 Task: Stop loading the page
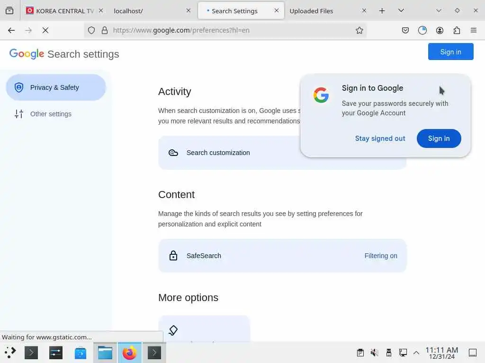click(x=45, y=30)
